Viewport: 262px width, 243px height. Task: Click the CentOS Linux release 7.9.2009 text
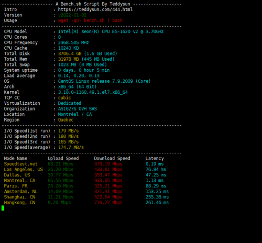coord(104,81)
